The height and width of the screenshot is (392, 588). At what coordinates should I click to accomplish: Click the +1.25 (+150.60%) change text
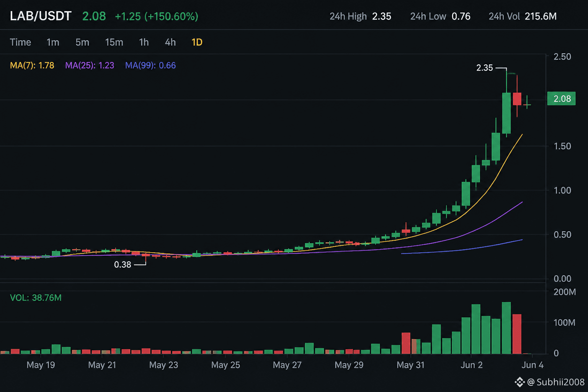(157, 16)
